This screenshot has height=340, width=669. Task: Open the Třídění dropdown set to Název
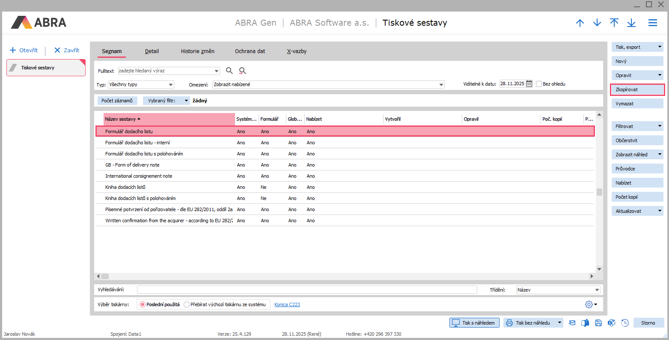[x=597, y=290]
